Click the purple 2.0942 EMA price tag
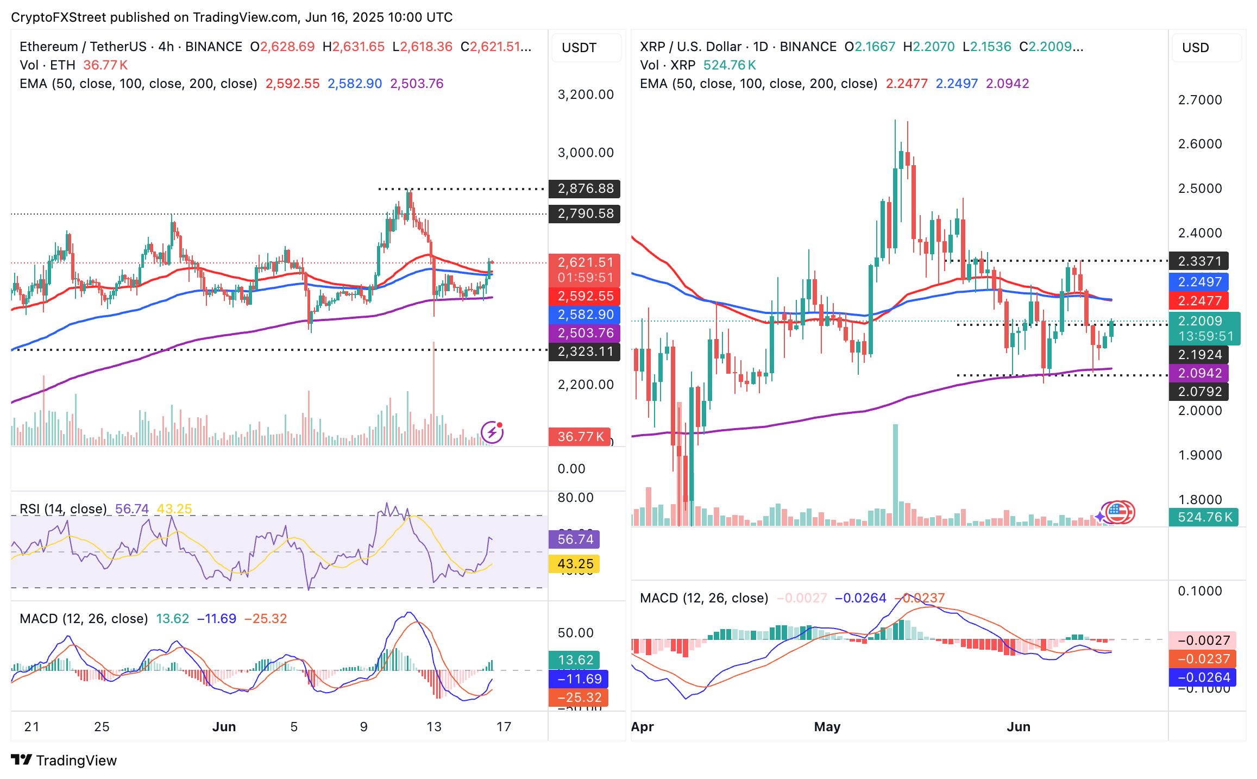Image resolution: width=1257 pixels, height=779 pixels. coord(1199,373)
